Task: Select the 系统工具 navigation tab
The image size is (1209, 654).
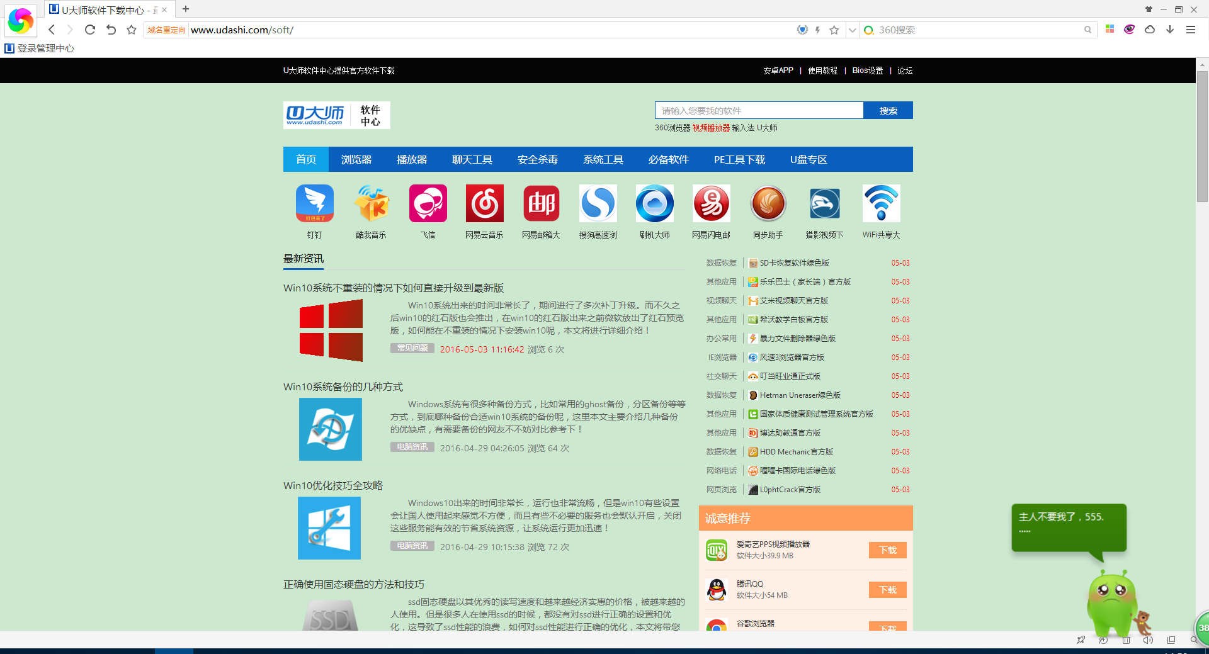Action: click(603, 159)
